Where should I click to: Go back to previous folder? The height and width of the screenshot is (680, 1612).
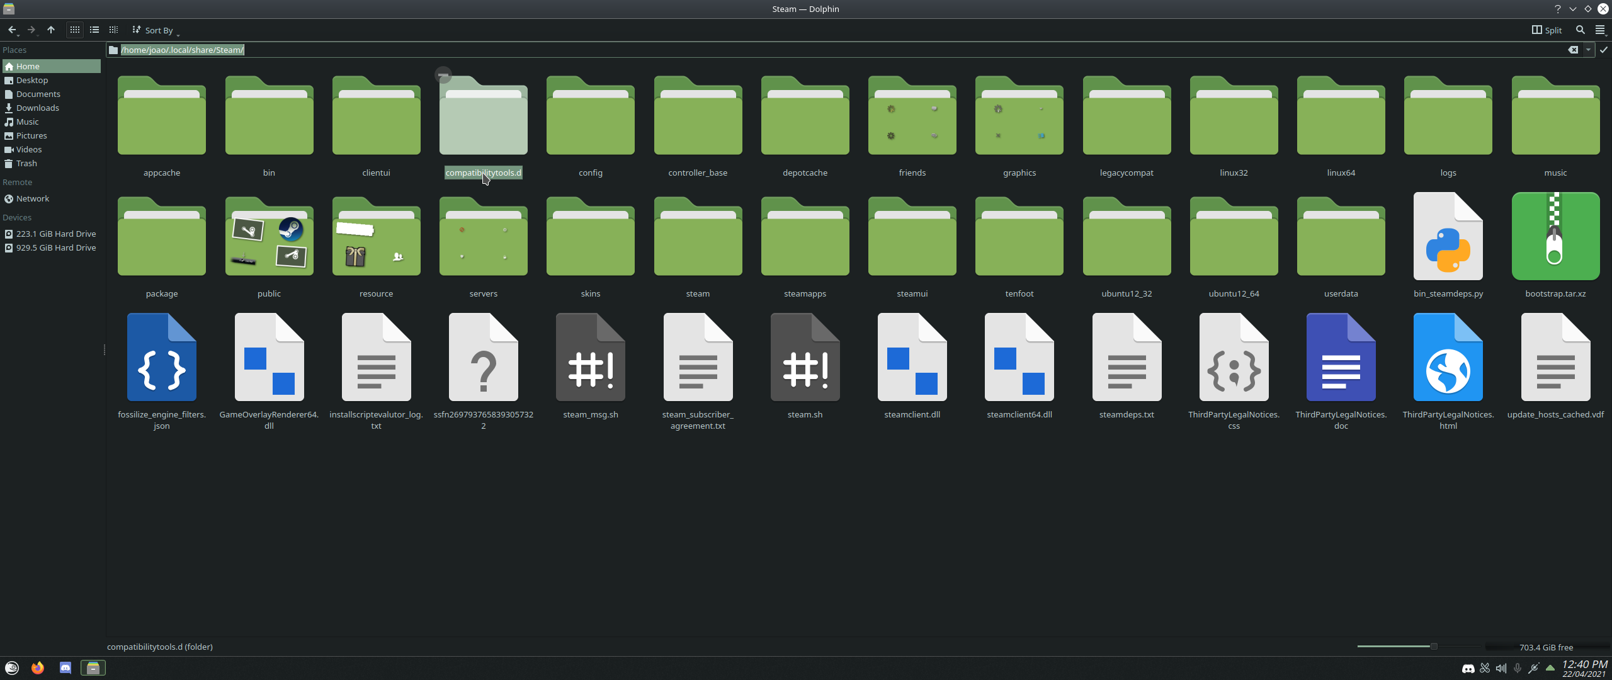point(12,30)
